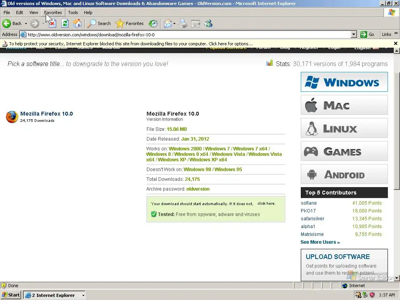
Task: Click the Edit page toolbar icon
Action: 196,24
